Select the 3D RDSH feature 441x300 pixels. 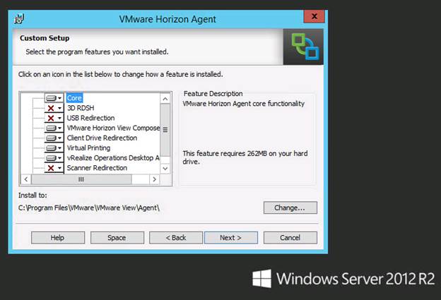(81, 108)
